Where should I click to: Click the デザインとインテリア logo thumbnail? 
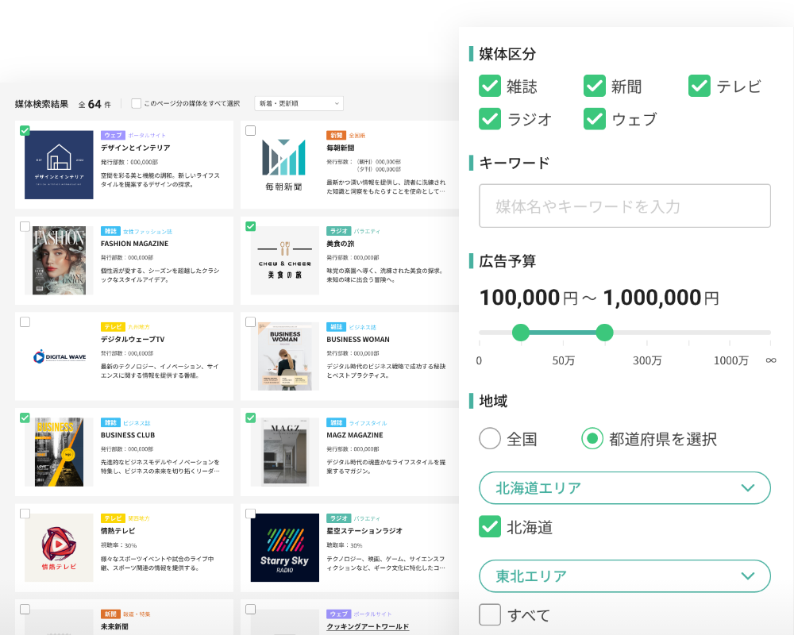point(59,165)
